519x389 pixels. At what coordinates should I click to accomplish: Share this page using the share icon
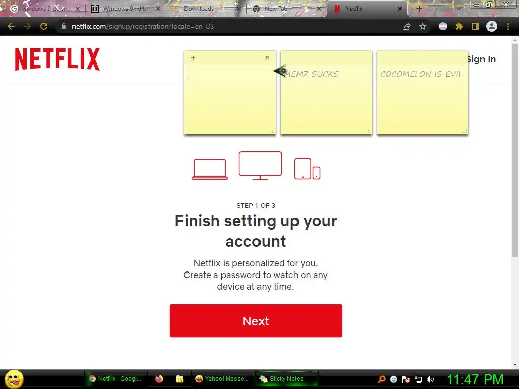coord(406,26)
